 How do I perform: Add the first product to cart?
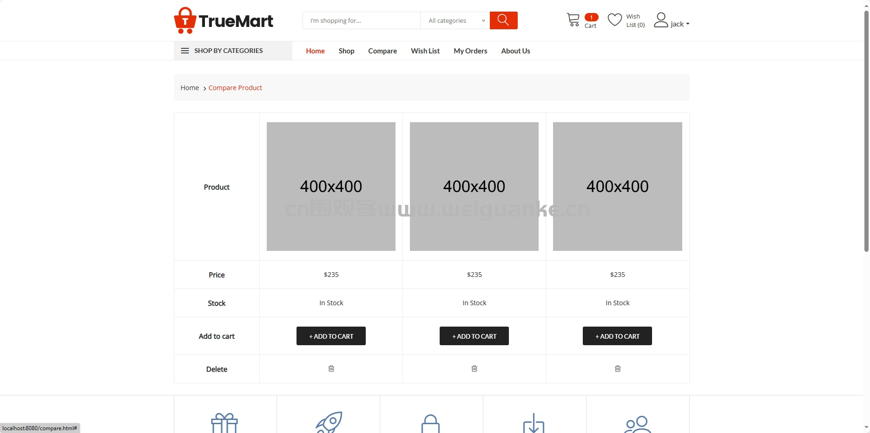click(331, 336)
